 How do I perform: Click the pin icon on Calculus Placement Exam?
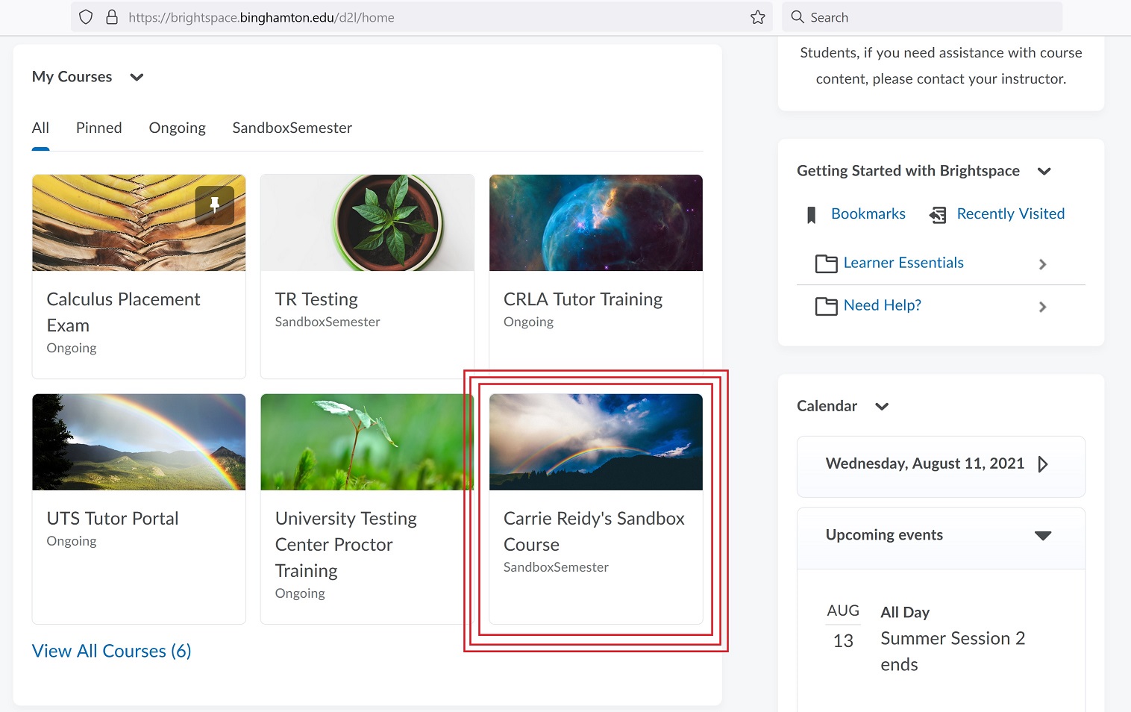coord(214,205)
